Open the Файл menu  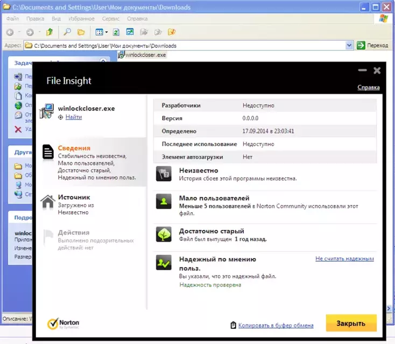click(12, 19)
